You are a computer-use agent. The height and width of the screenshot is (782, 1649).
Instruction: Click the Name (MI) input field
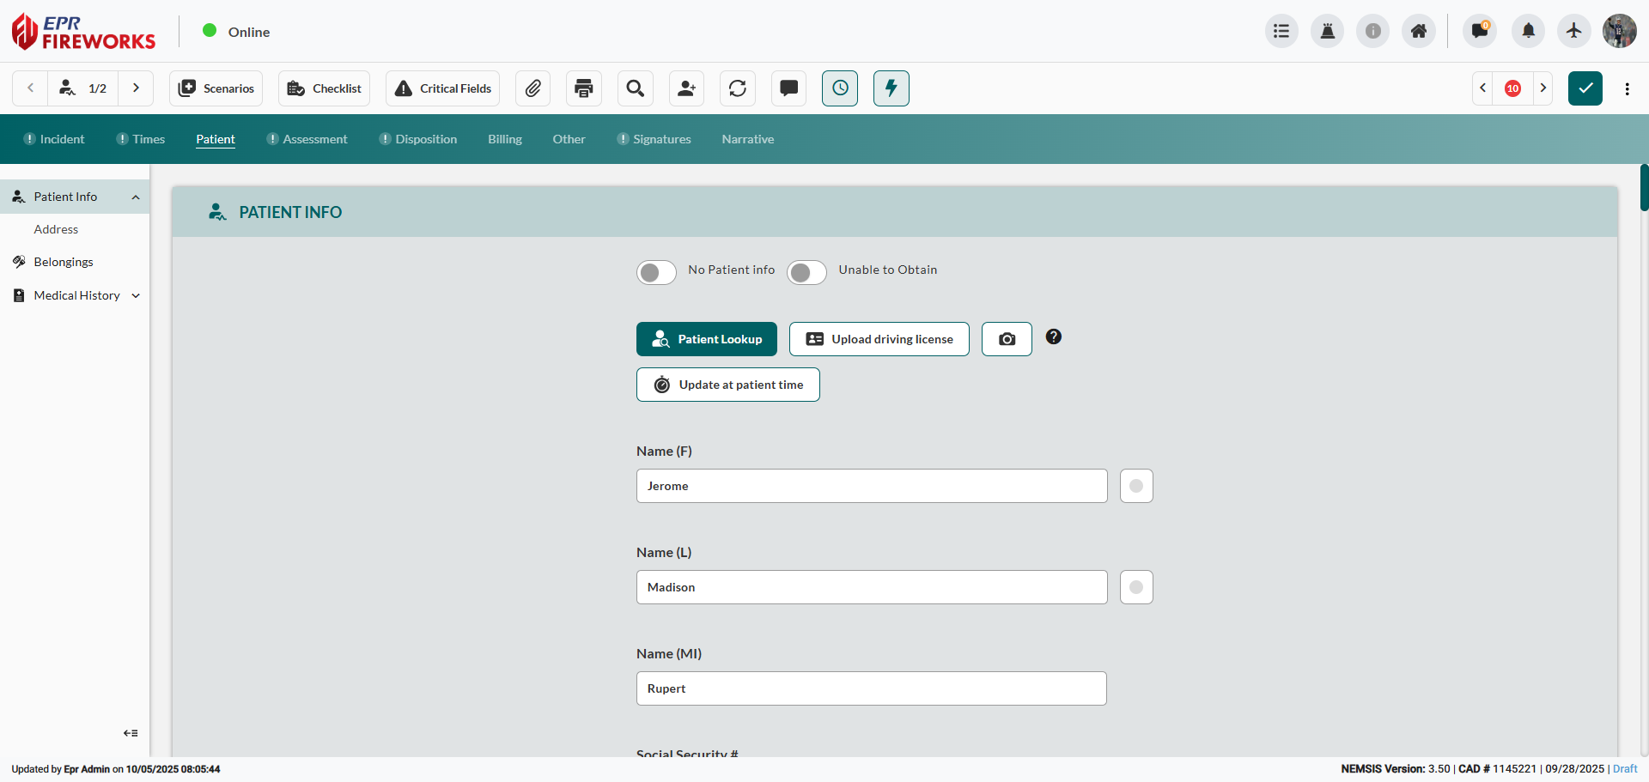point(871,688)
